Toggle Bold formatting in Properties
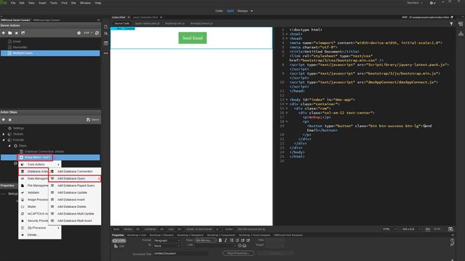The width and height of the screenshot is (465, 261). tap(220, 240)
